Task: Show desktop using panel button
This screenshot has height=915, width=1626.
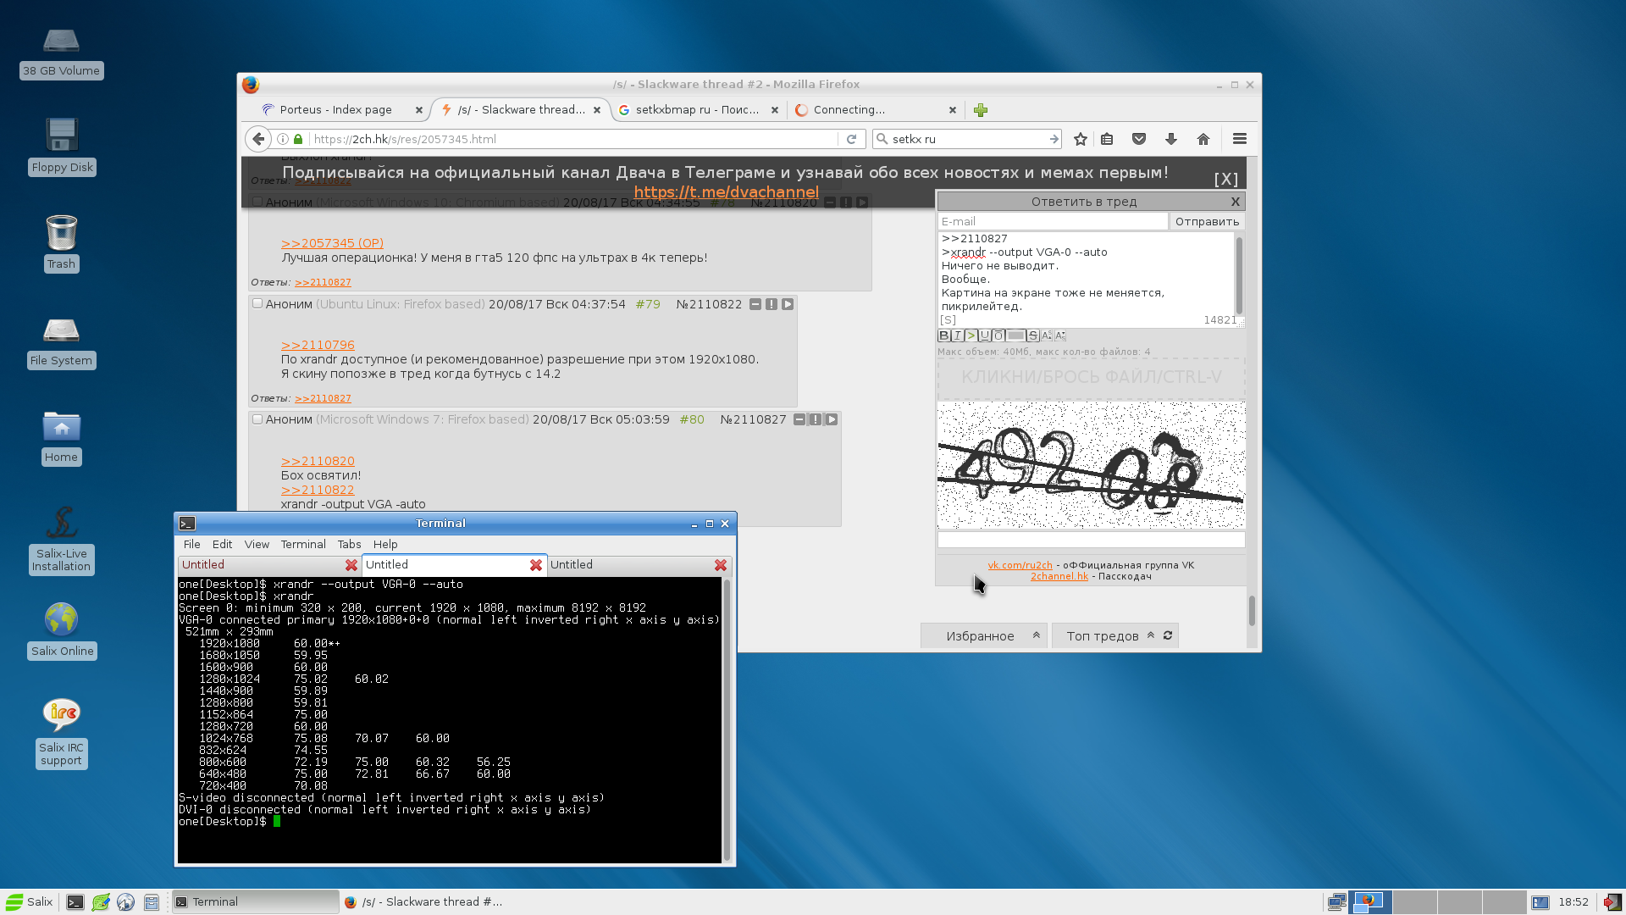Action: point(1540,902)
